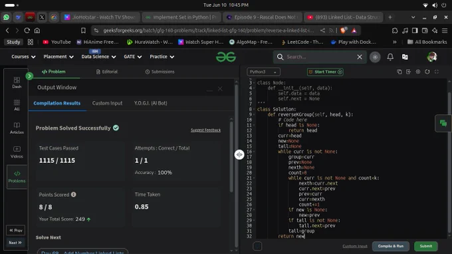
Task: Open the Dash sidebar item
Action: coord(17,82)
